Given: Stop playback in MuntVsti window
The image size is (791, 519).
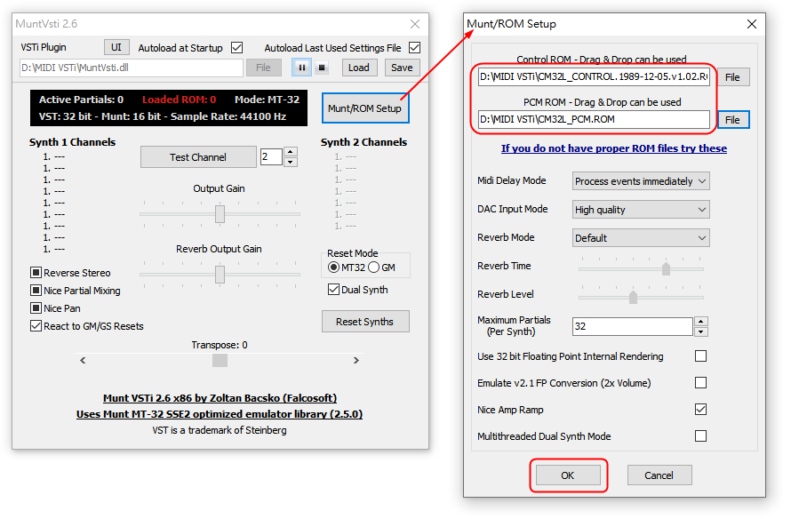Looking at the screenshot, I should (322, 68).
